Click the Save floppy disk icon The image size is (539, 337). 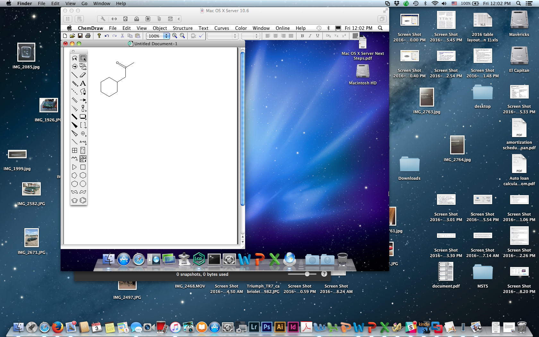point(80,36)
